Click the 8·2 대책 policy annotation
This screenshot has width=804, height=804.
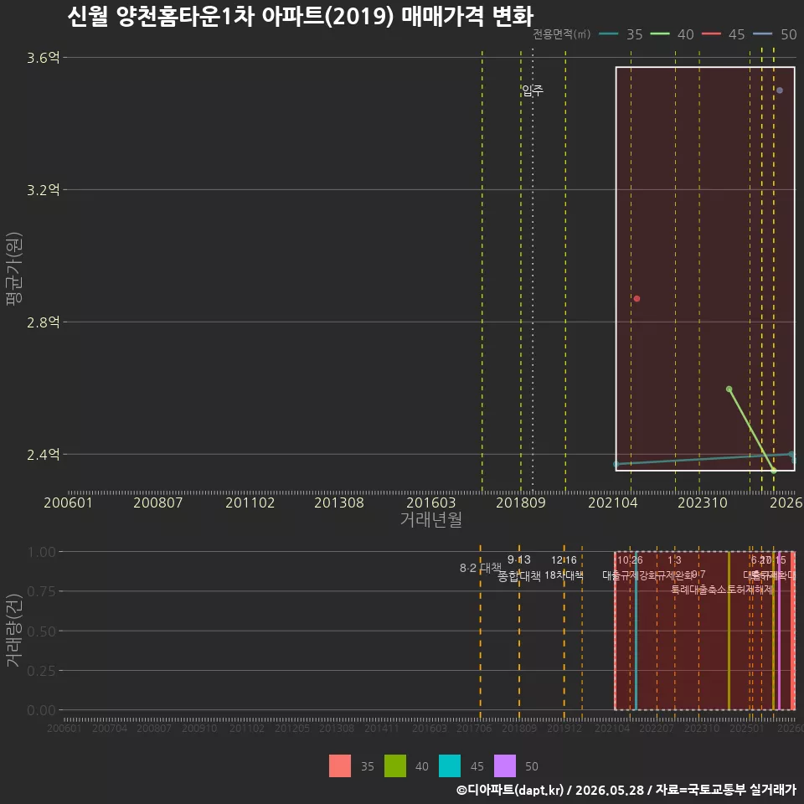[481, 568]
